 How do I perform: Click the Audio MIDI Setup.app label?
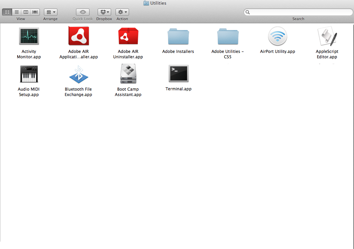[29, 92]
